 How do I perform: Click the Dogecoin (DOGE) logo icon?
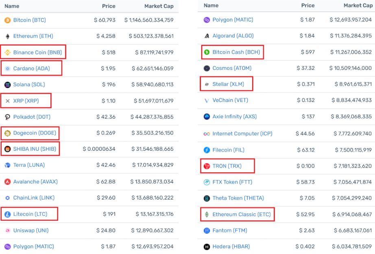click(7, 133)
